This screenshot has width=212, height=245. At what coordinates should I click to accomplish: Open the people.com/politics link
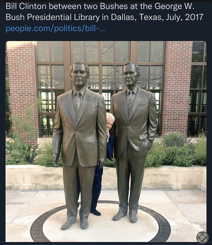coord(55,28)
